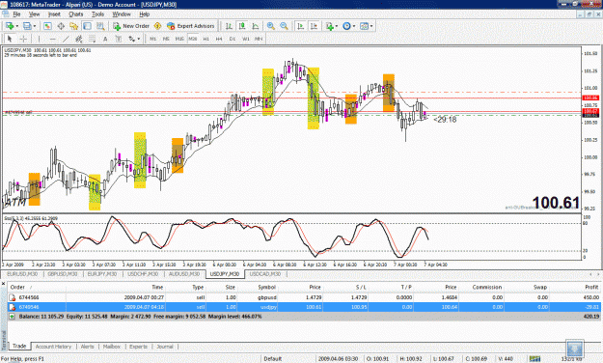Click the Zoom Out magnifier icon
The width and height of the screenshot is (603, 363).
click(284, 26)
